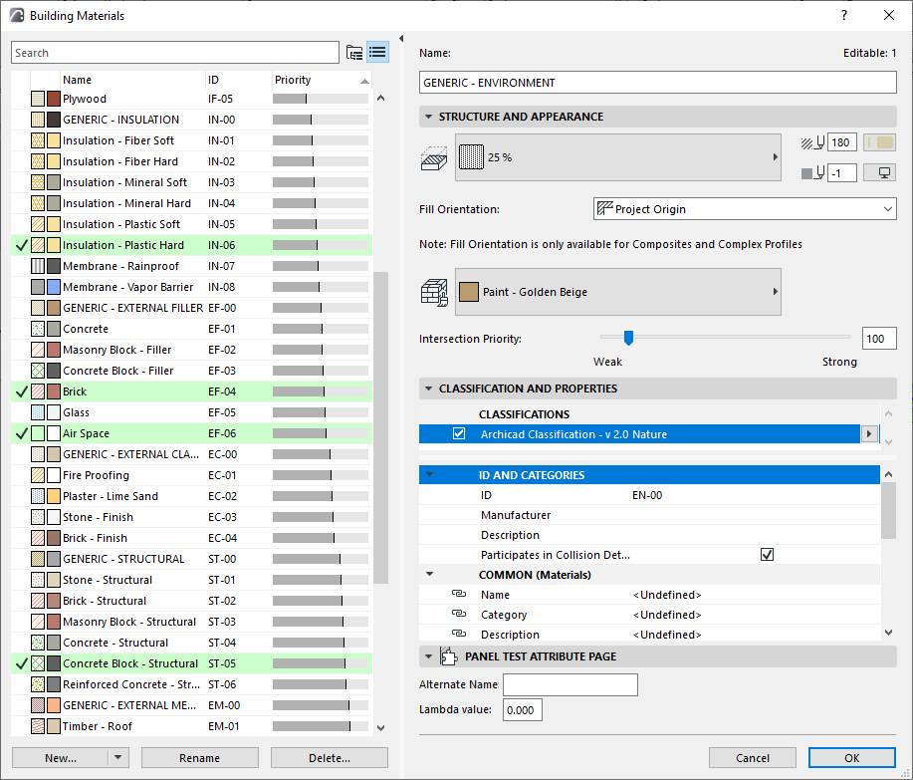Select the Concrete Block - Structural row
This screenshot has width=913, height=780.
pyautogui.click(x=191, y=662)
